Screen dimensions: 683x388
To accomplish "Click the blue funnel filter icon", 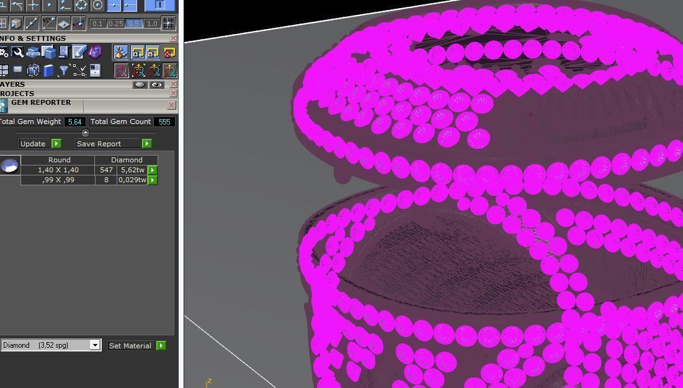I will tap(64, 70).
